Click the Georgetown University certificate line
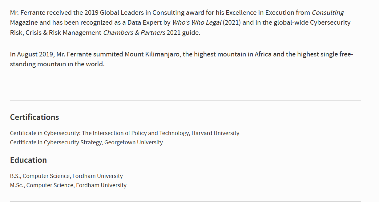 coord(87,142)
